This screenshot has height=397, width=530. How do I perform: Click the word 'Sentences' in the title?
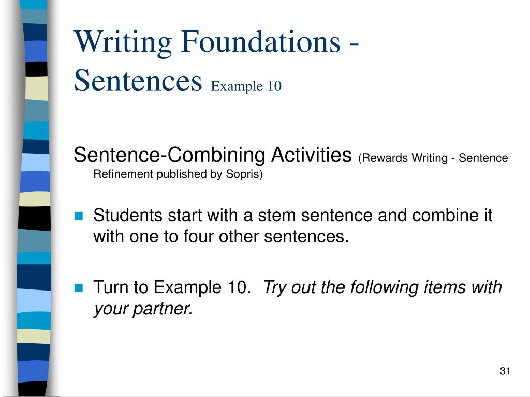click(x=138, y=80)
